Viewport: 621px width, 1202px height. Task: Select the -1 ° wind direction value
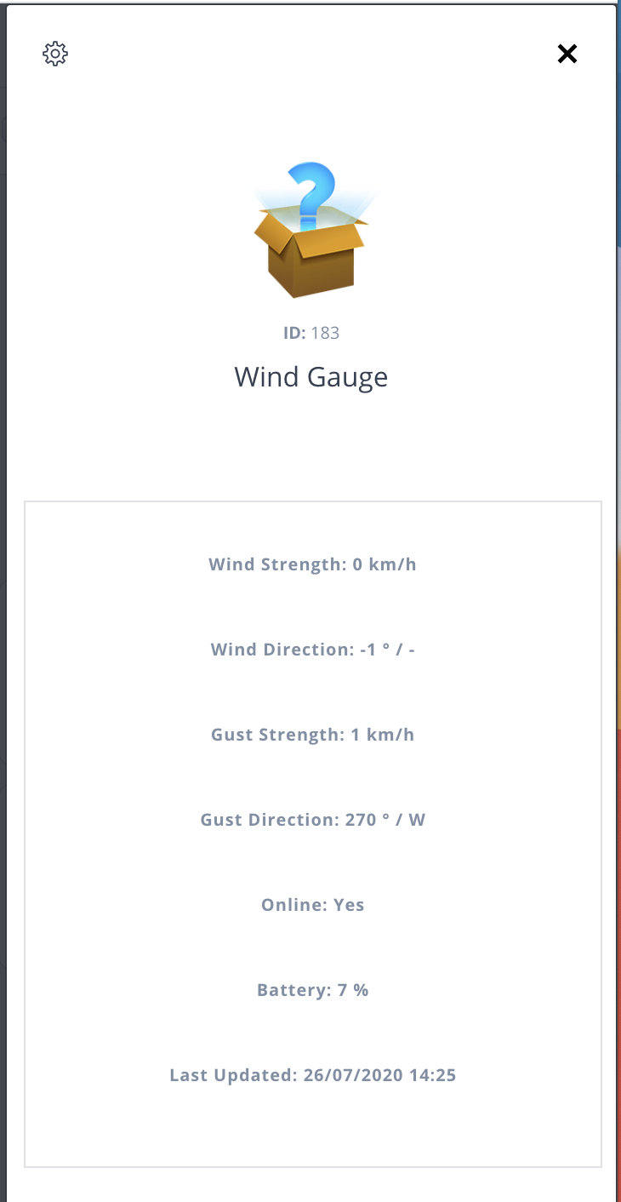click(x=373, y=650)
